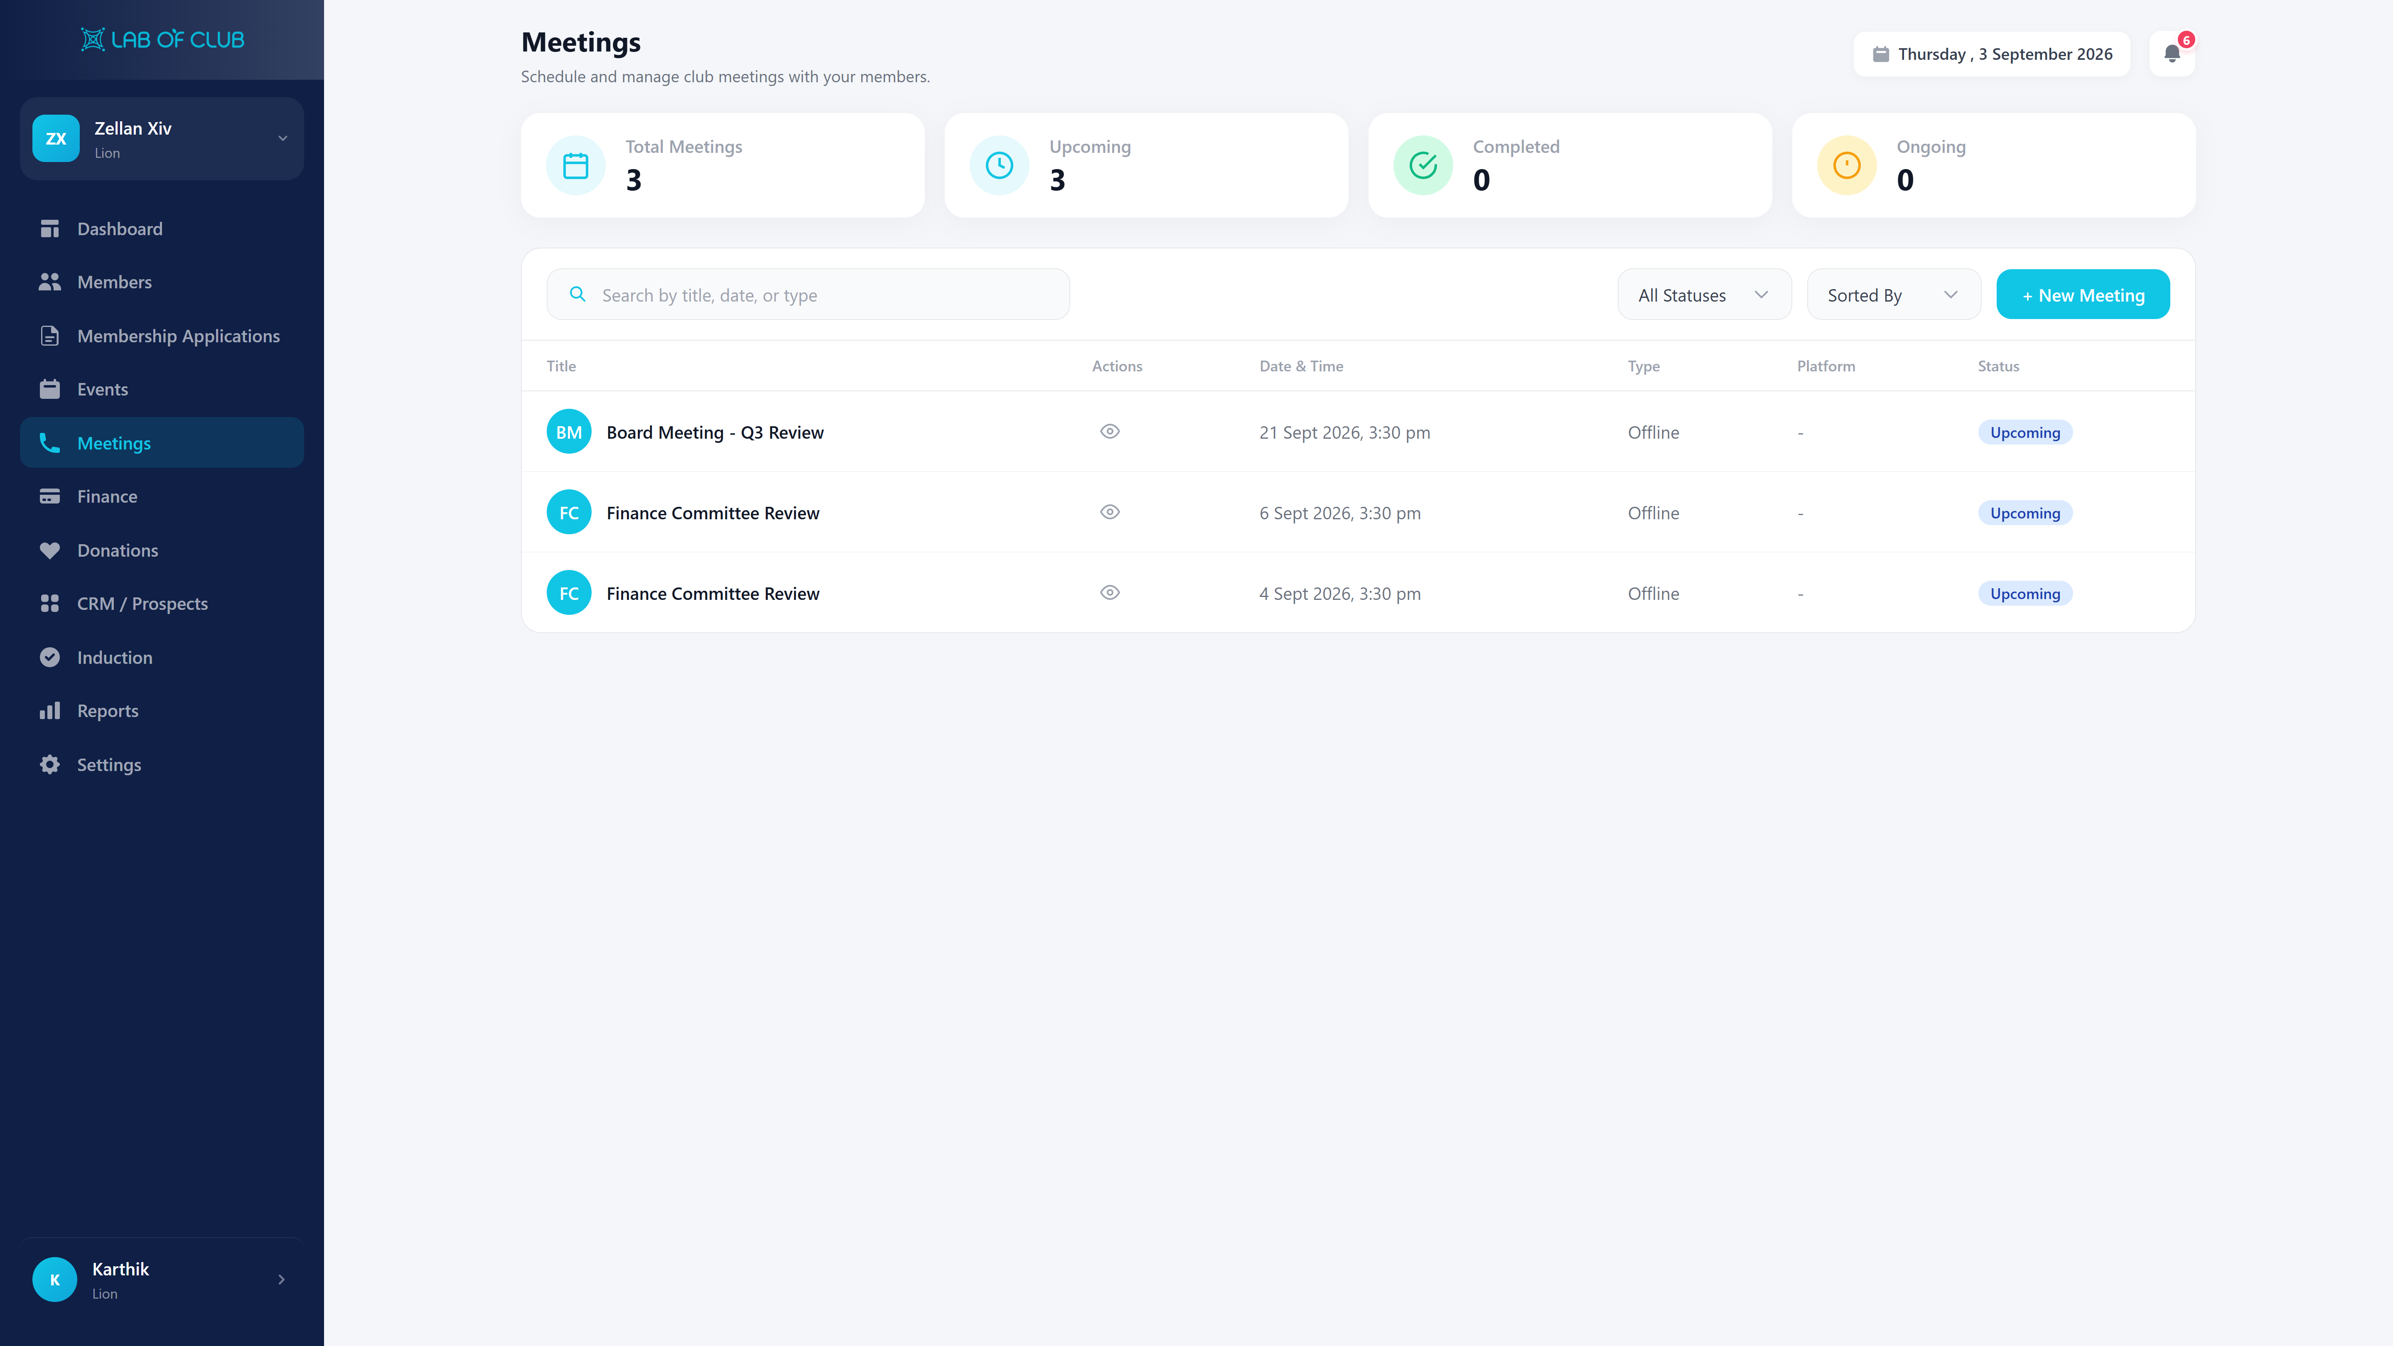Click the Lab of Club logo
This screenshot has height=1346, width=2393.
pos(162,39)
